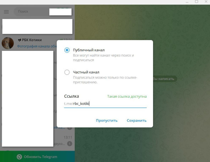
Task: Open the hamburger main menu
Action: [6, 12]
